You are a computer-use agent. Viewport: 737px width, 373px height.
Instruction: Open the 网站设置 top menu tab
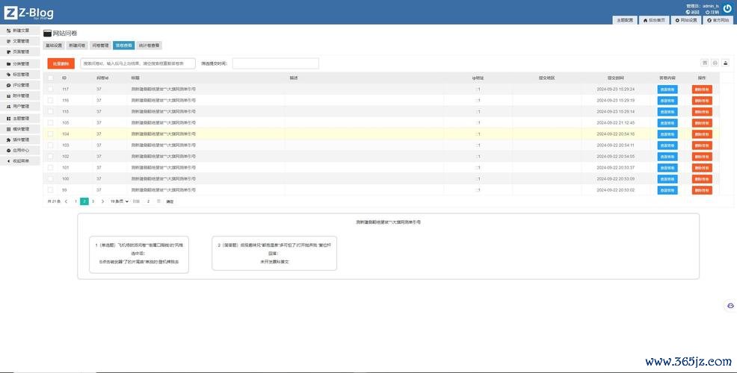coord(685,20)
